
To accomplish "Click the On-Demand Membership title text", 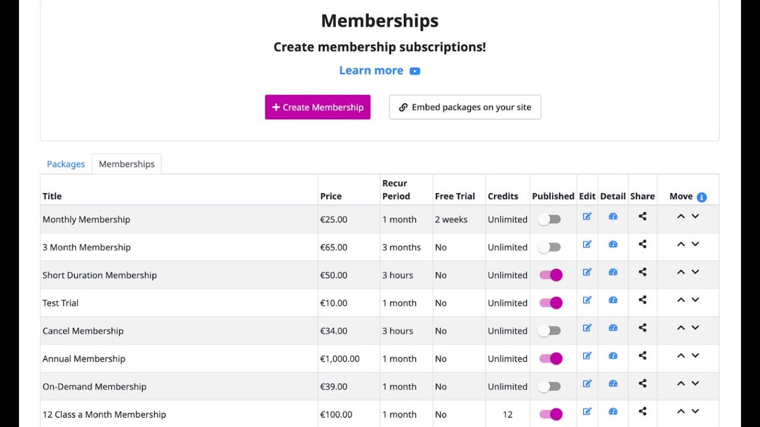I will point(94,387).
